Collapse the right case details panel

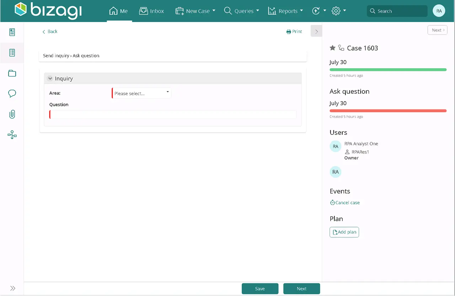point(316,31)
